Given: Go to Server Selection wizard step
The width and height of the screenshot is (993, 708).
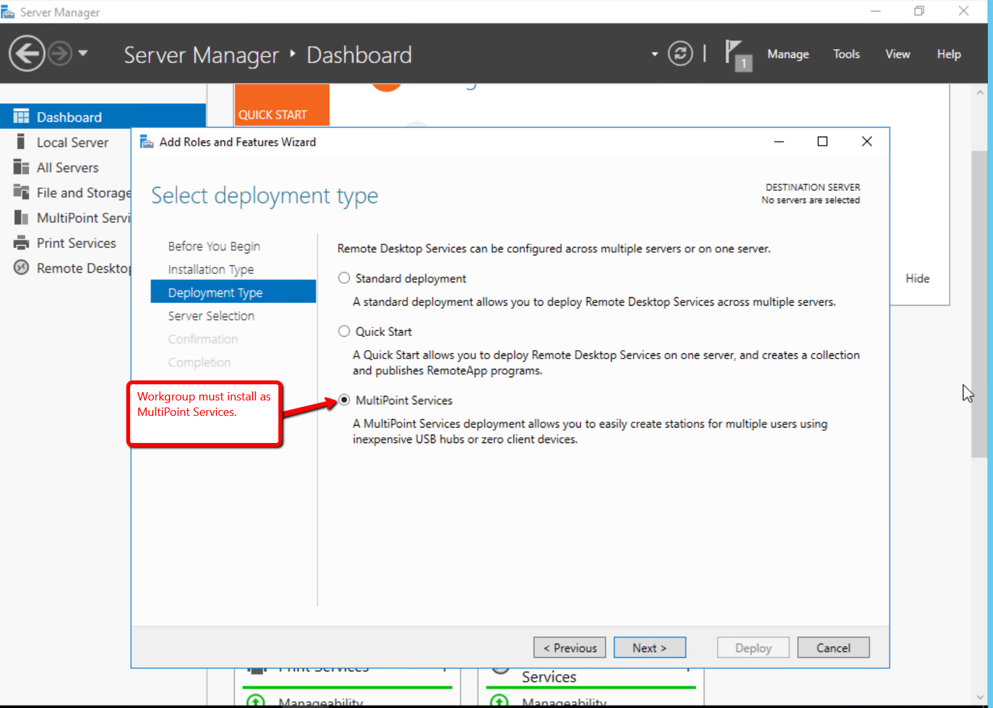Looking at the screenshot, I should point(211,316).
